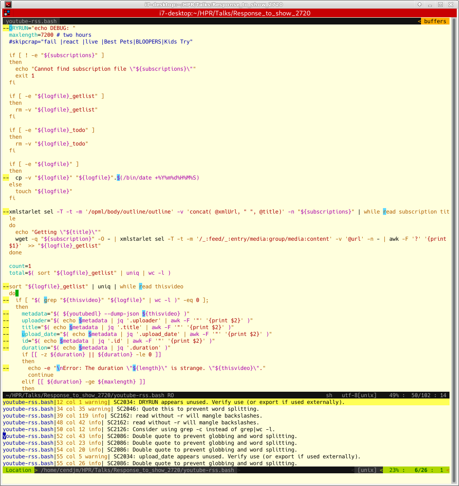This screenshot has width=459, height=486.
Task: Click the sign marker next to xmlstarlet sel line
Action: (6, 212)
